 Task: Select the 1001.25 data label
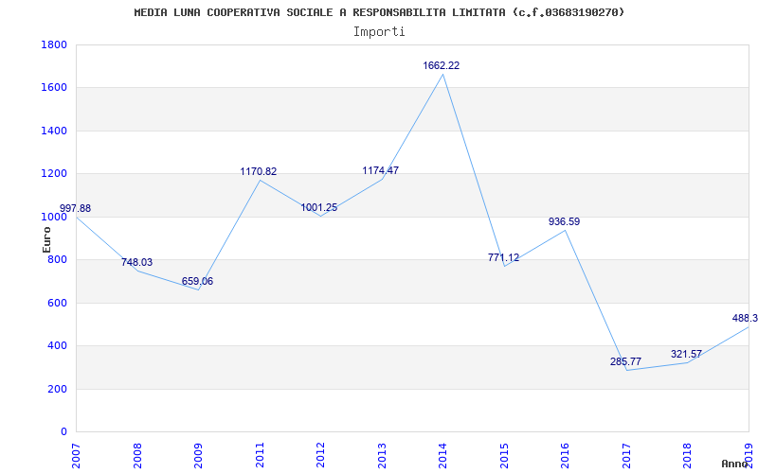tap(319, 208)
